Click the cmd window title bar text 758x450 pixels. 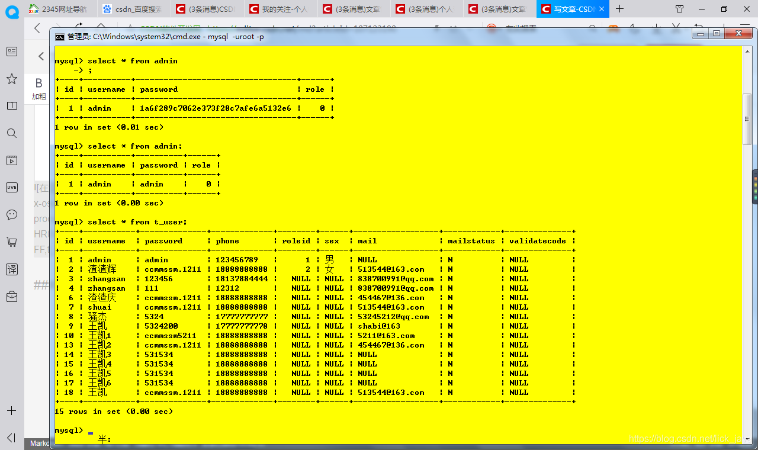(x=166, y=37)
